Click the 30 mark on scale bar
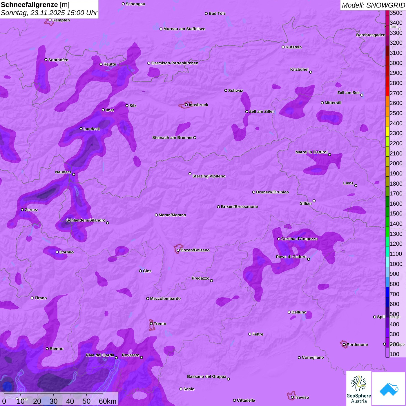This screenshot has height=406, width=406. tap(53, 401)
